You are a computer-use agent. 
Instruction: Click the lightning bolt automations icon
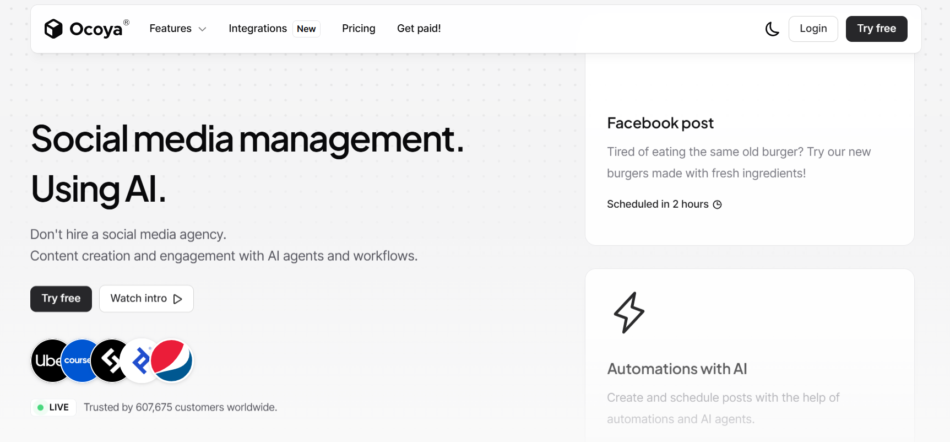tap(629, 312)
